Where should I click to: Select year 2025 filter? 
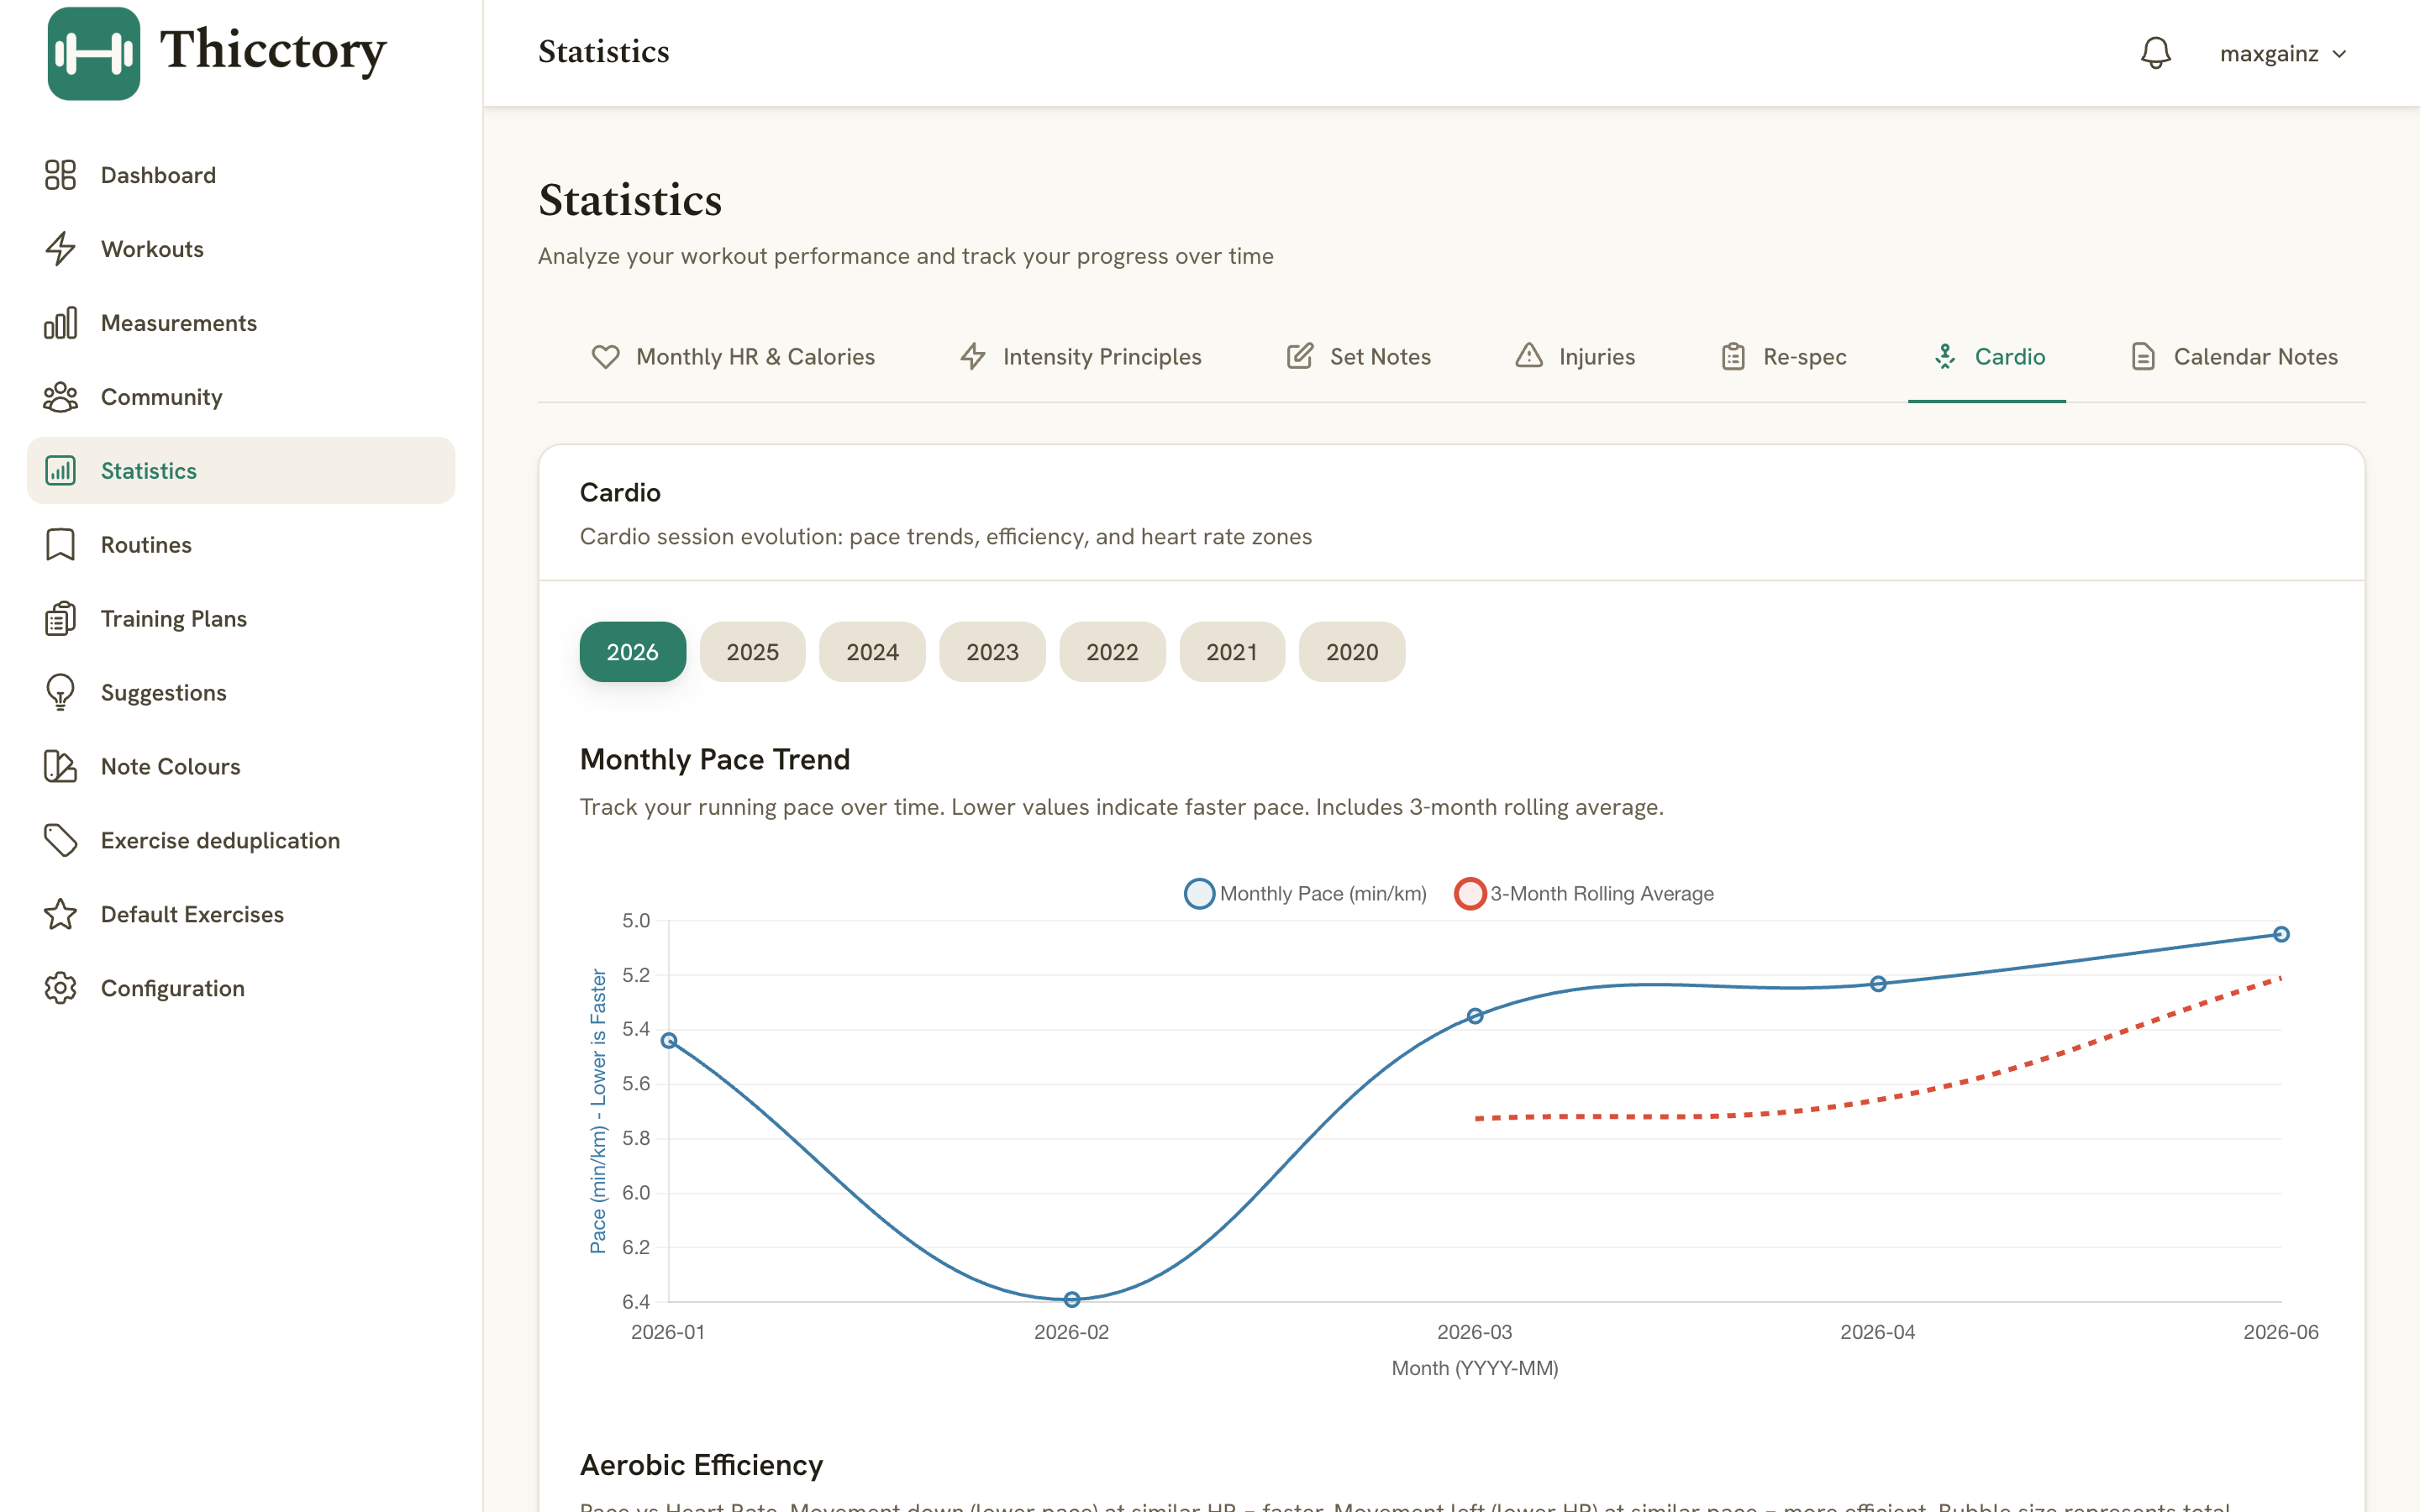752,652
